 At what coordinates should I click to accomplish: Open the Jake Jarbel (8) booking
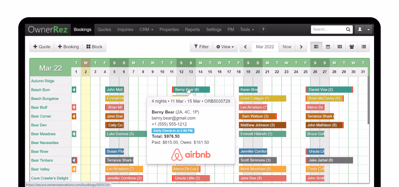pos(329,160)
